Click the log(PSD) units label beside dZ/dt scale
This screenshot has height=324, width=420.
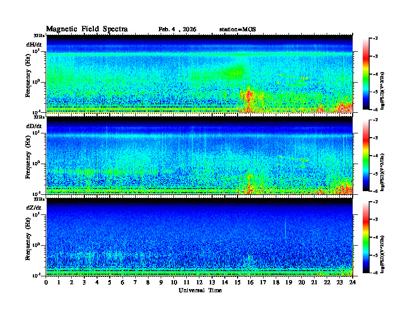click(382, 254)
